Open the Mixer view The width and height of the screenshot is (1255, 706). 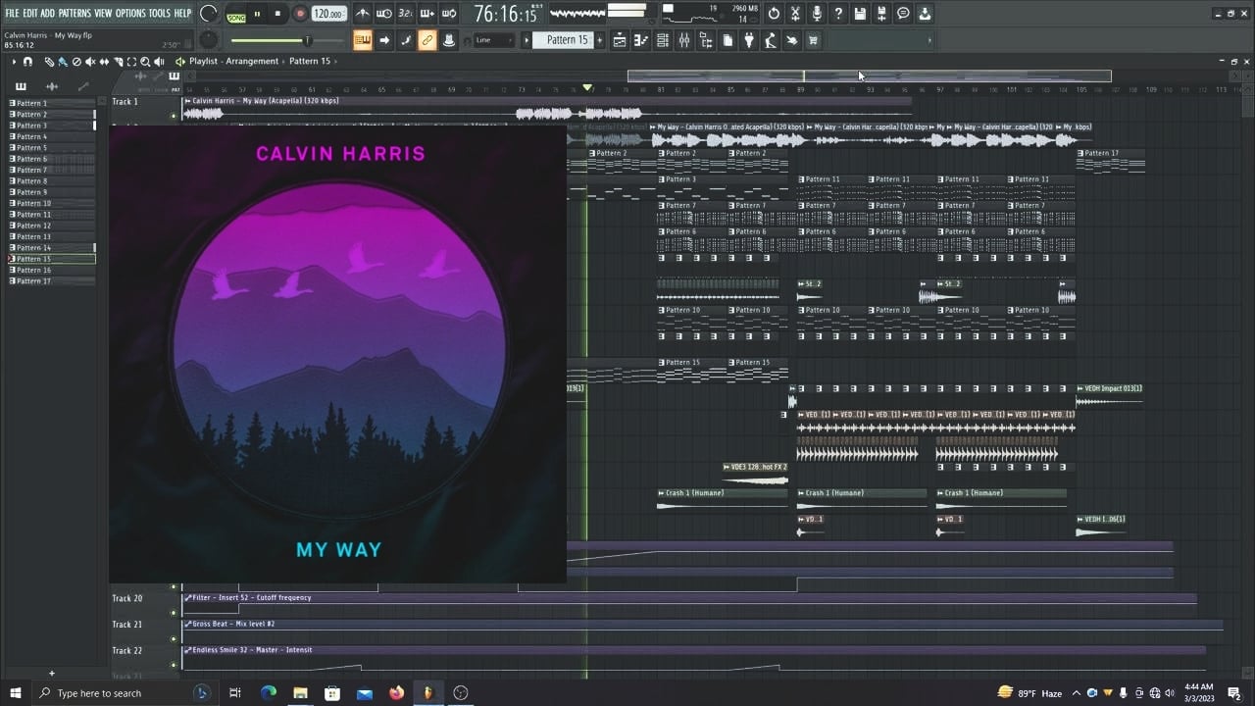pos(684,40)
